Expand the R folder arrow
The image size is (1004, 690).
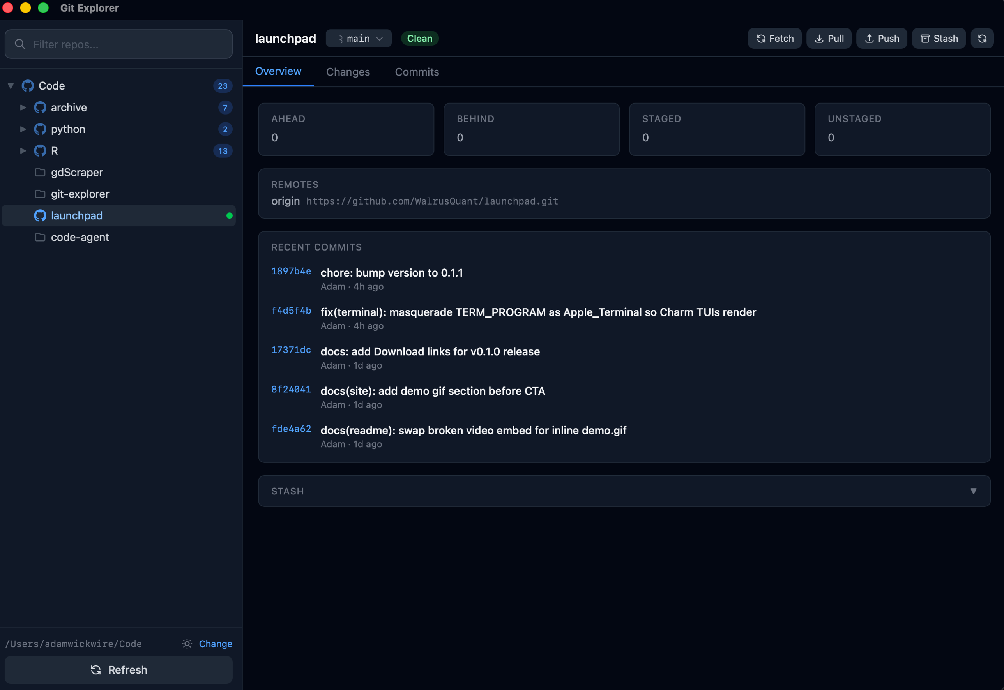click(x=23, y=150)
